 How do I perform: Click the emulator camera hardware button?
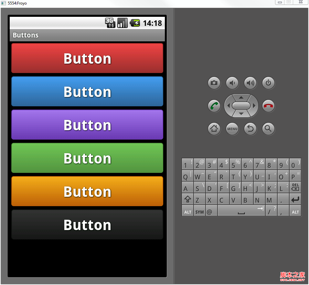pyautogui.click(x=214, y=83)
